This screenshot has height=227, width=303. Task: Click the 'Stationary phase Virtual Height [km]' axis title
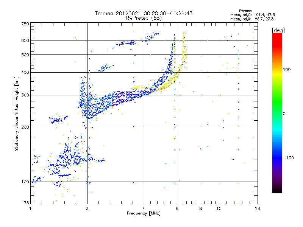coord(17,113)
